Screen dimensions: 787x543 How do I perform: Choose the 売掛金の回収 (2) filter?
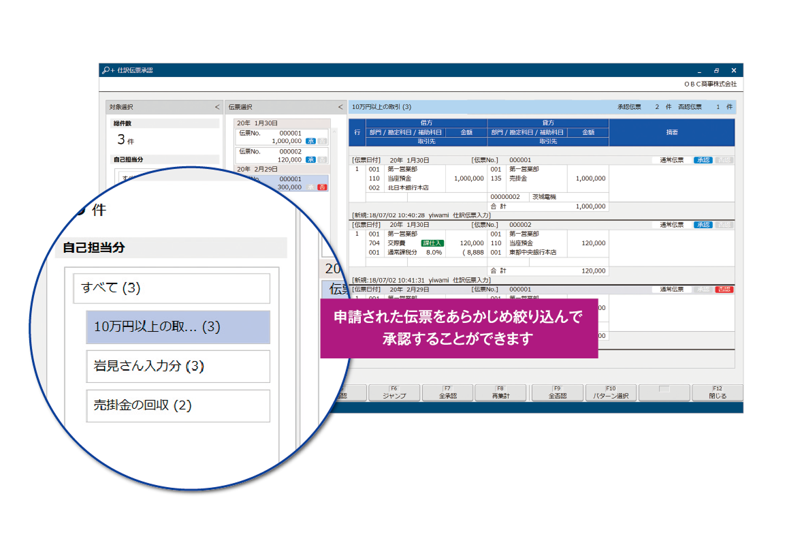coord(178,405)
